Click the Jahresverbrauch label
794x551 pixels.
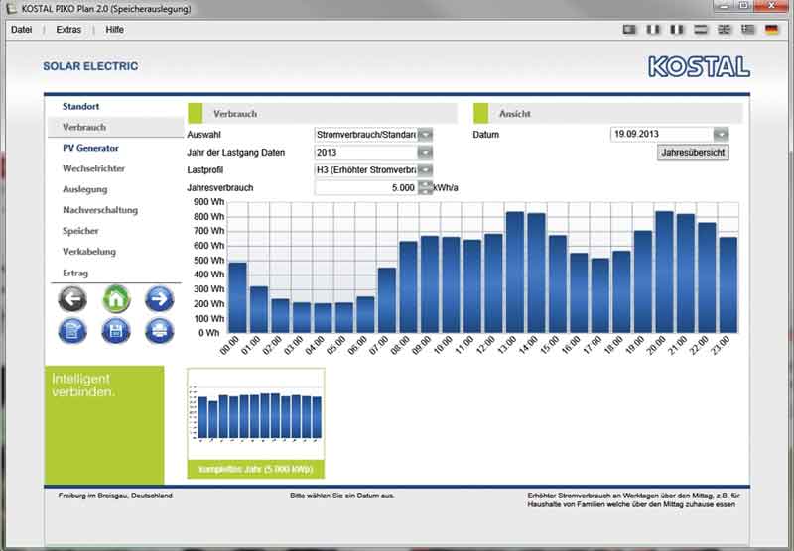coord(220,188)
